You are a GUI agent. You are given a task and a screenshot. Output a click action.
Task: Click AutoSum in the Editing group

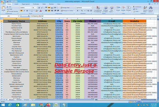click(137, 7)
